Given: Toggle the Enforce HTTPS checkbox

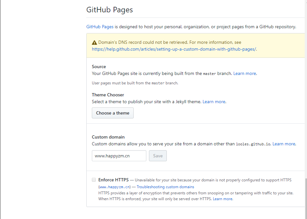Looking at the screenshot, I should click(94, 180).
